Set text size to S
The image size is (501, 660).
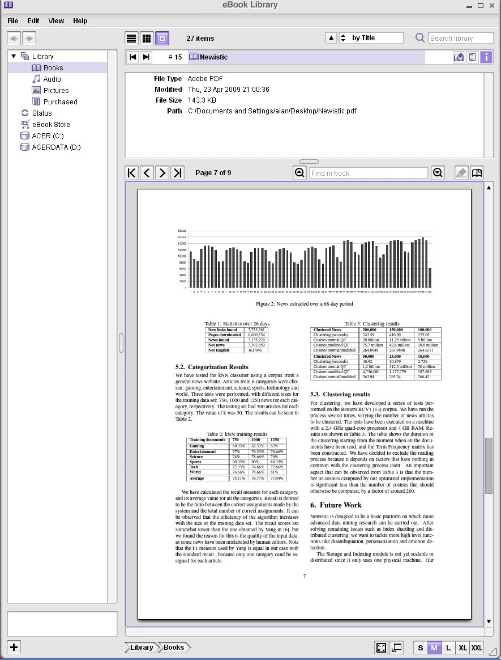click(420, 648)
